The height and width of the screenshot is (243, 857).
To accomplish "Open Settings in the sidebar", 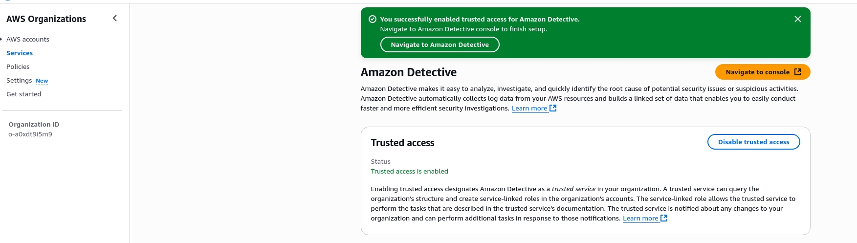I will tap(19, 80).
